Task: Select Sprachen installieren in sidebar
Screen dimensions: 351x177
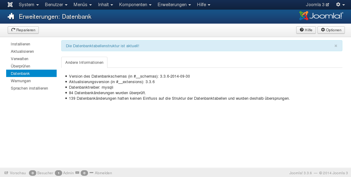Action: coord(29,88)
